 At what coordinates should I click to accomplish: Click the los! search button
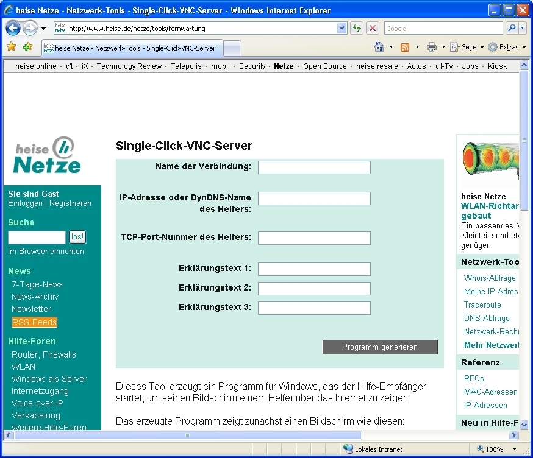point(77,237)
